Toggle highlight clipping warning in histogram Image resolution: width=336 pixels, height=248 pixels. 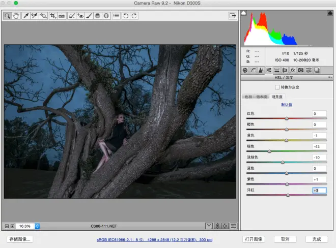coord(330,13)
